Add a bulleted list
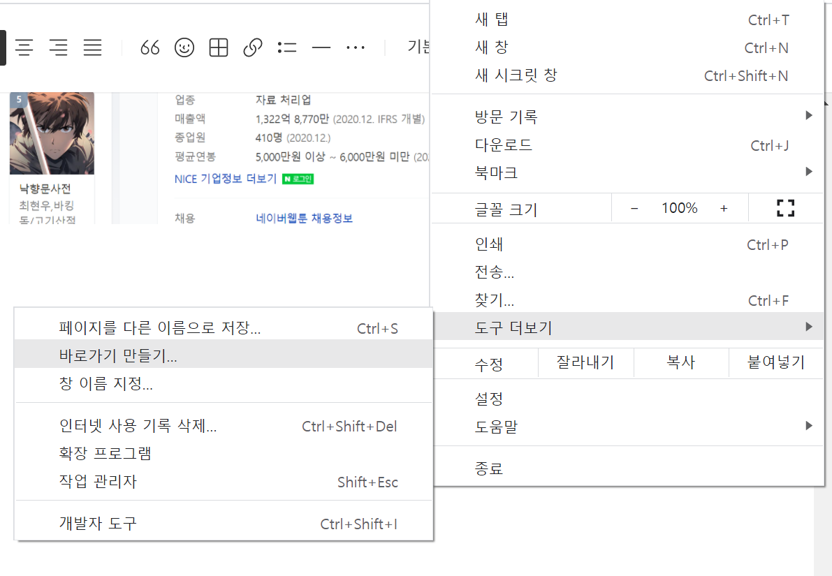Viewport: 832px width, 576px height. [x=286, y=47]
